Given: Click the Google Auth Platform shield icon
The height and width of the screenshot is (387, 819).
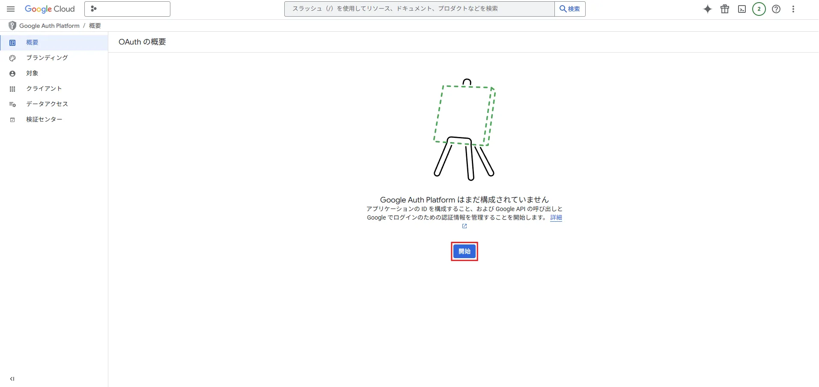Looking at the screenshot, I should (12, 26).
